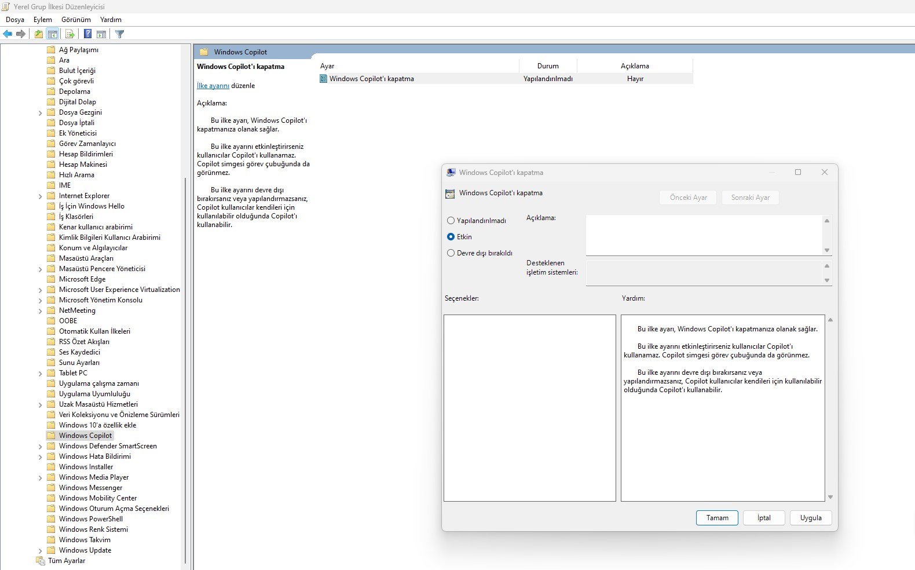The width and height of the screenshot is (915, 570).
Task: Expand the Uzak Masaüstü Hizmetleri node
Action: pos(40,405)
